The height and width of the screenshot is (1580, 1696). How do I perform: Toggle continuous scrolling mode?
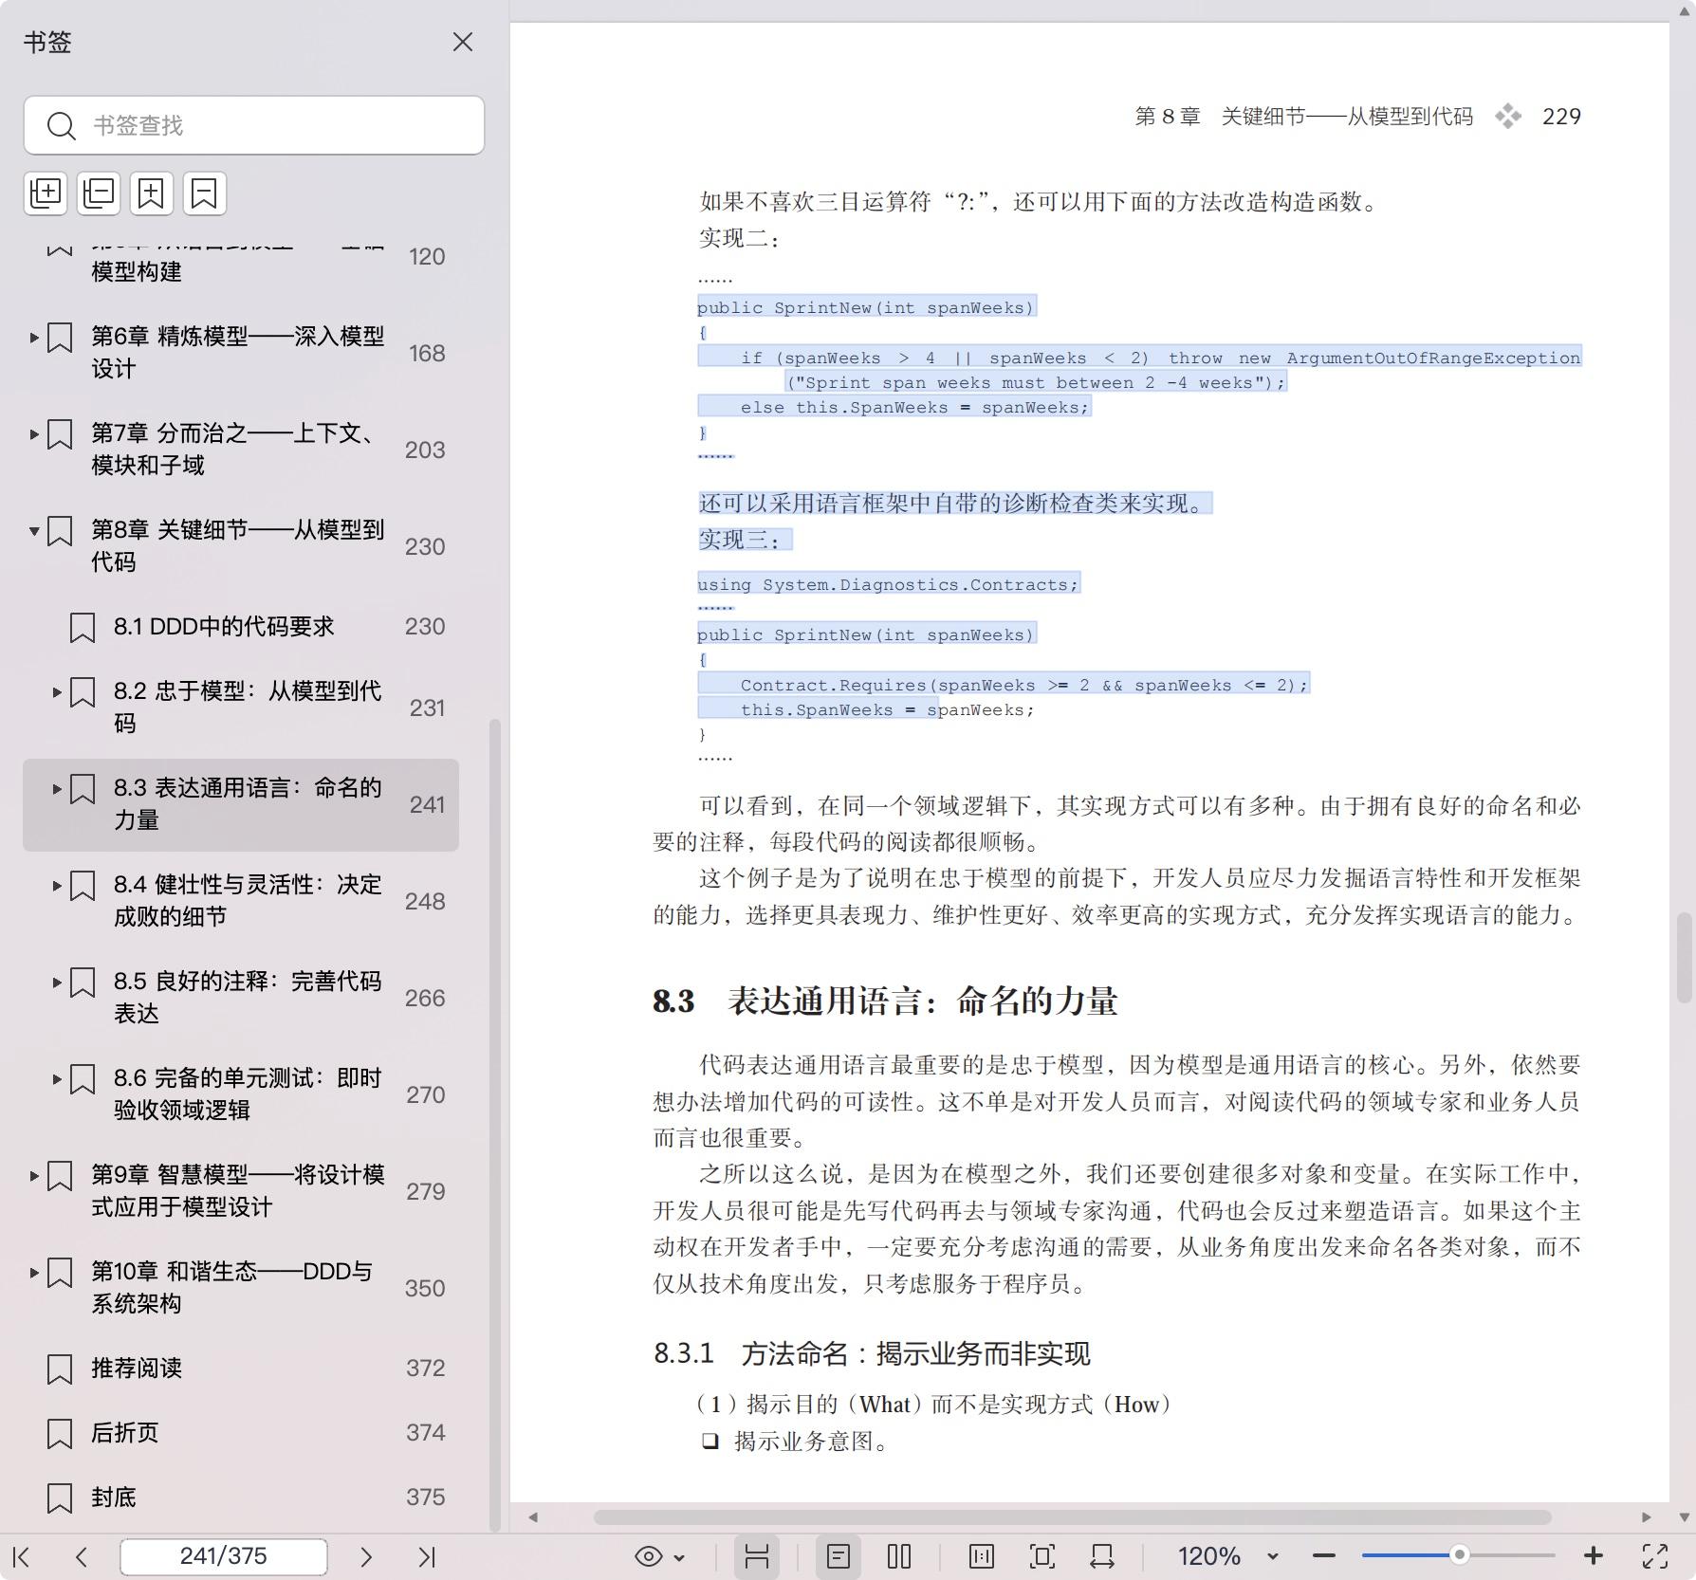coord(756,1556)
